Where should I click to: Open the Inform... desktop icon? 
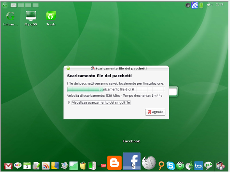10,19
